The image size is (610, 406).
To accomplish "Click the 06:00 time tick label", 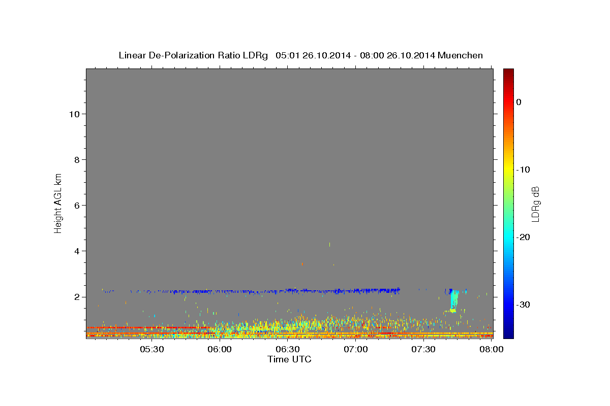I will click(x=220, y=350).
